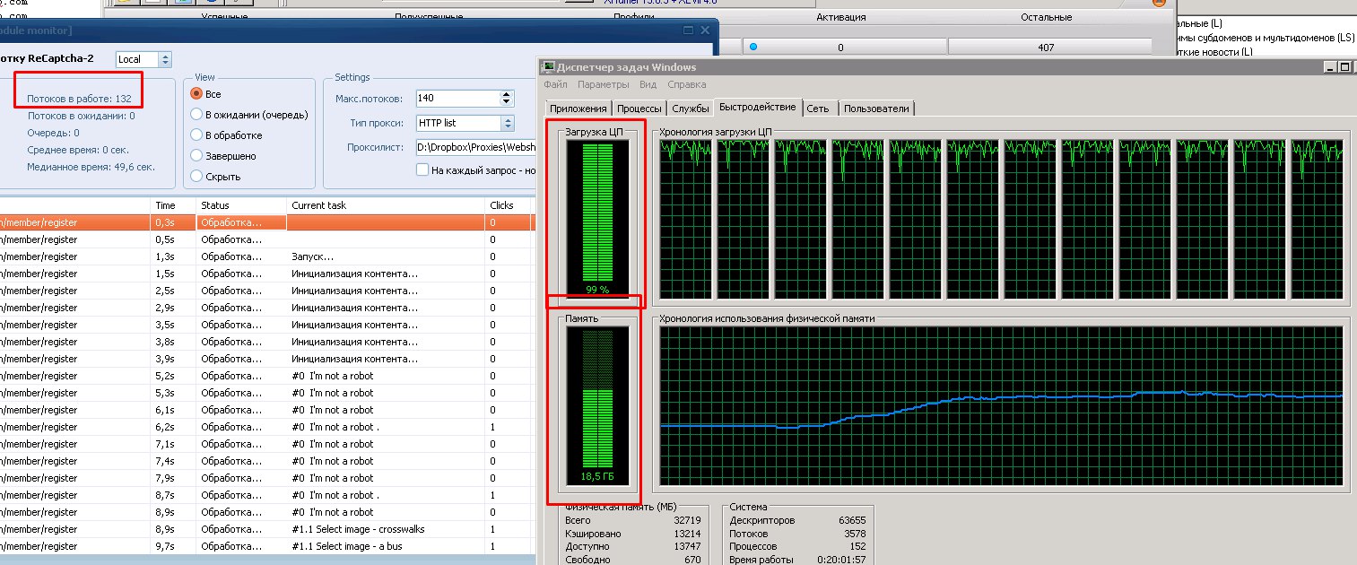The width and height of the screenshot is (1357, 565).
Task: Switch to the Сеть tab
Action: tap(817, 109)
